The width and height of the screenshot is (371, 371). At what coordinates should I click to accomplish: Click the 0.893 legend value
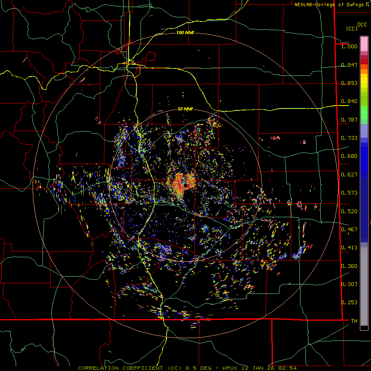pyautogui.click(x=349, y=83)
